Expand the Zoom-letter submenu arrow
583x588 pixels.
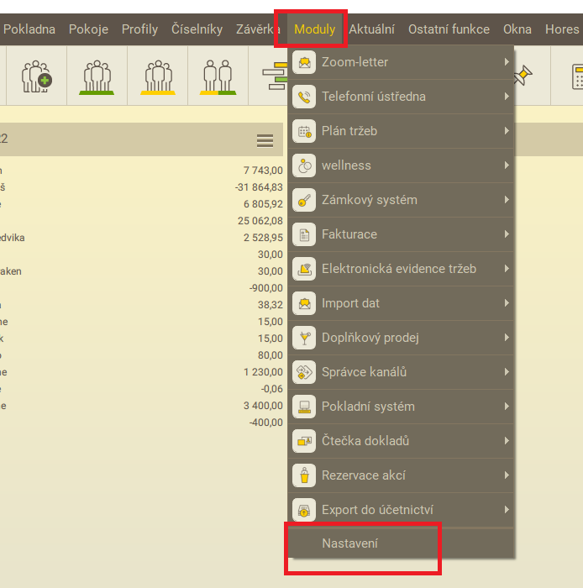point(507,62)
